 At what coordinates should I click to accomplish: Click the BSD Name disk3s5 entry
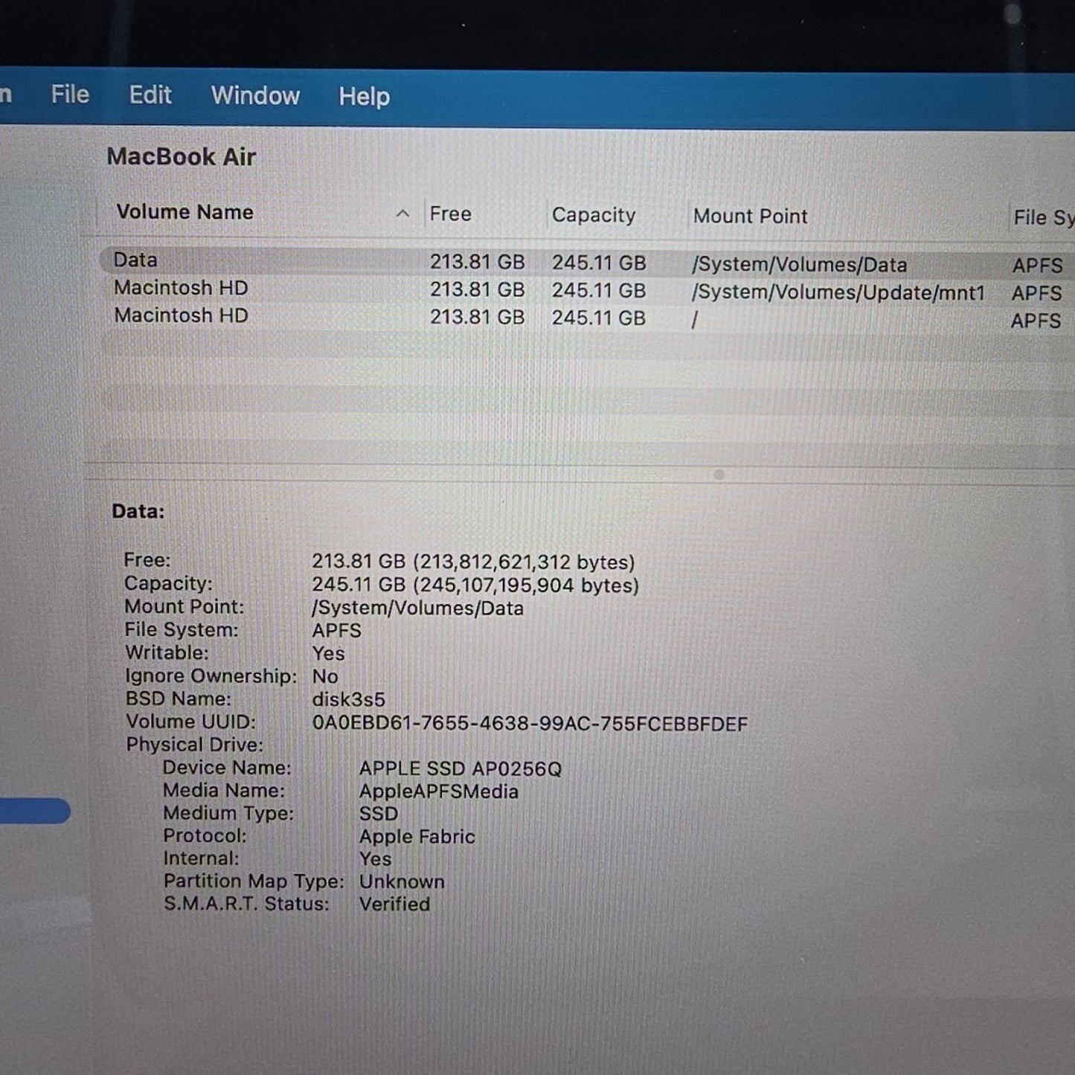click(x=348, y=699)
